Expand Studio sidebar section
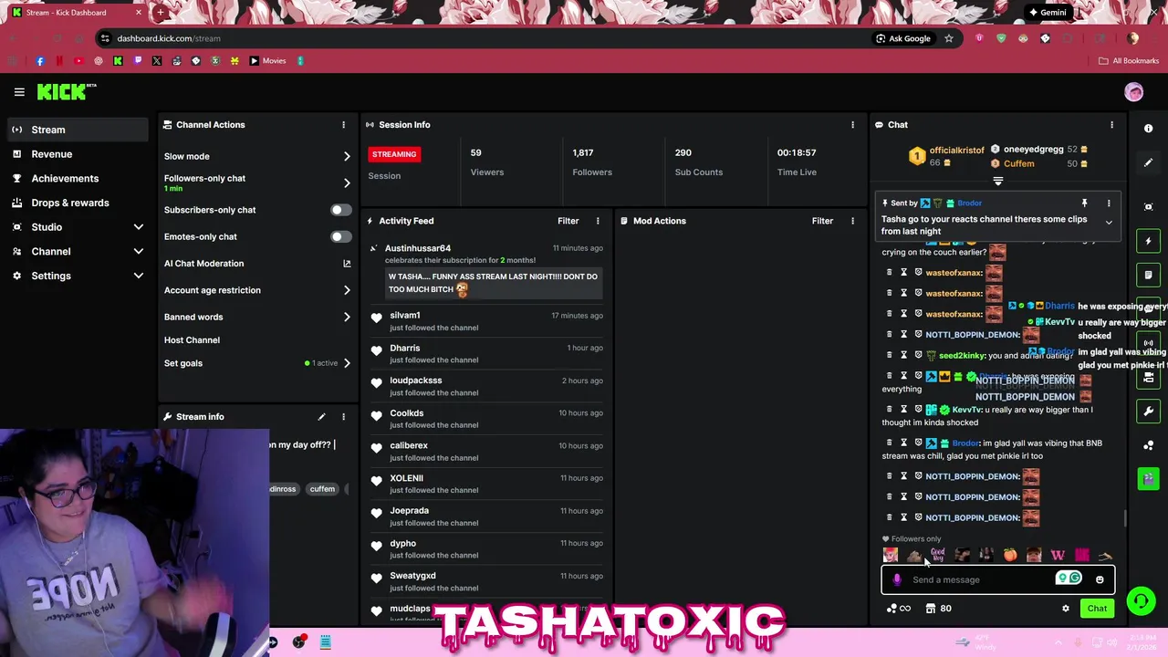The height and width of the screenshot is (657, 1168). click(x=139, y=227)
